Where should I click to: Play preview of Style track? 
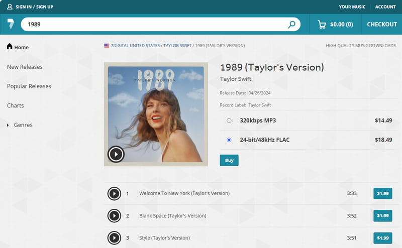114,238
